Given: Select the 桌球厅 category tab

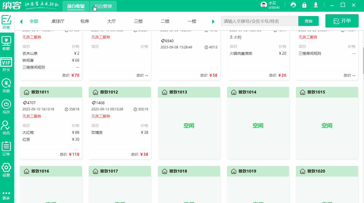Looking at the screenshot, I should coord(58,21).
